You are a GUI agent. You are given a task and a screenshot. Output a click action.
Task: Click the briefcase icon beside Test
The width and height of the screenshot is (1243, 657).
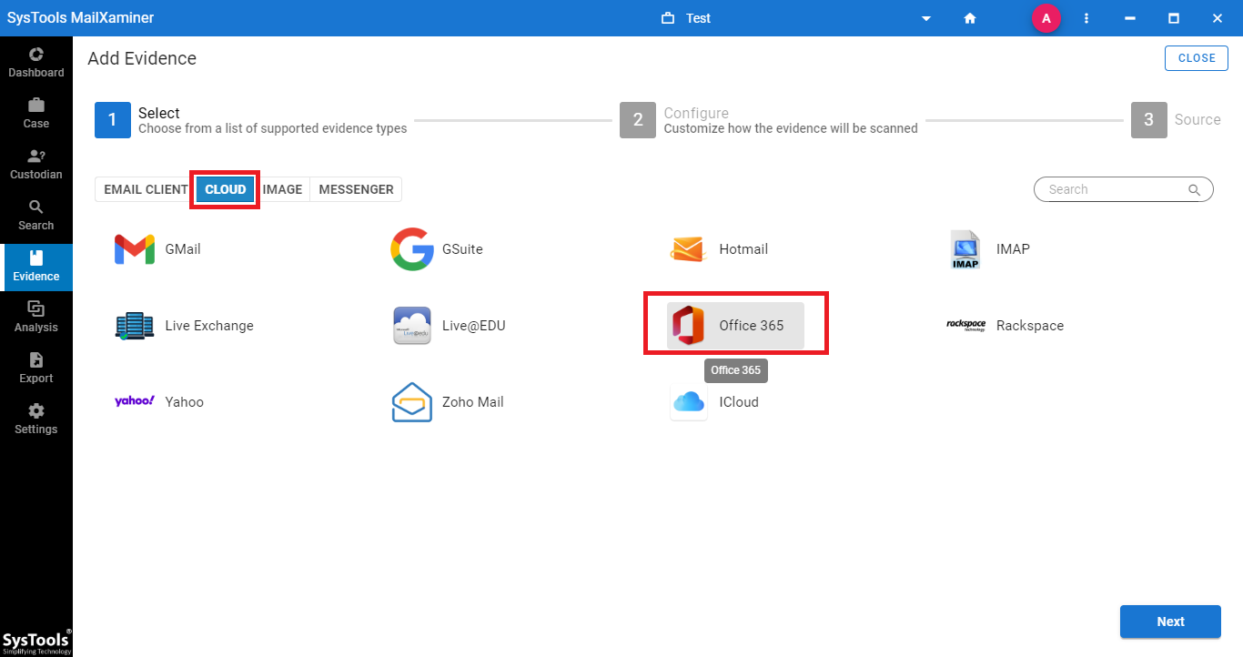click(x=668, y=18)
